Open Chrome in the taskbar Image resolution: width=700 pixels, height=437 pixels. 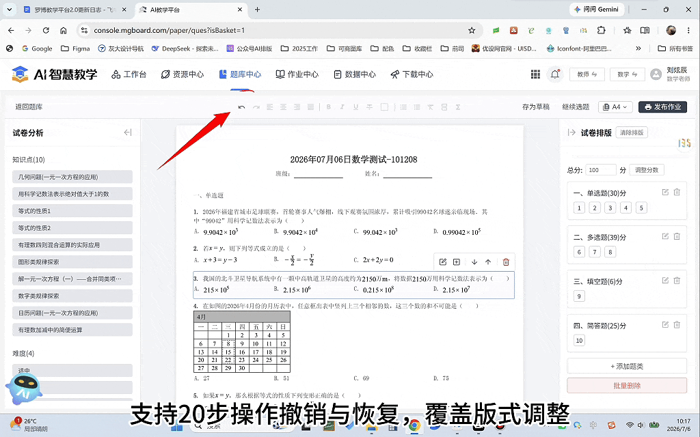414,426
